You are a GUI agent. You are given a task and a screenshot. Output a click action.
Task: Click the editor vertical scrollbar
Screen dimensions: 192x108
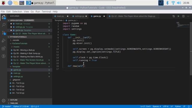point(191,49)
